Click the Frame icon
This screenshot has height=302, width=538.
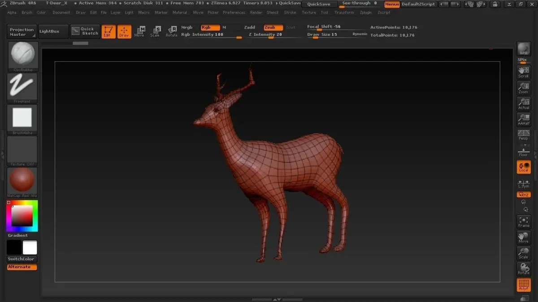(524, 222)
